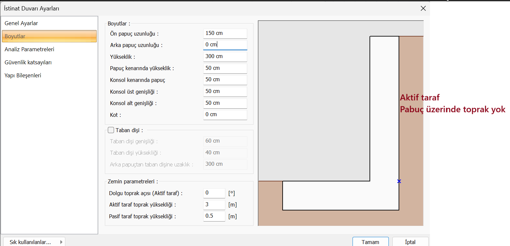Click the Ön papuç uzunluğu field
This screenshot has height=246, width=510.
[x=225, y=33]
